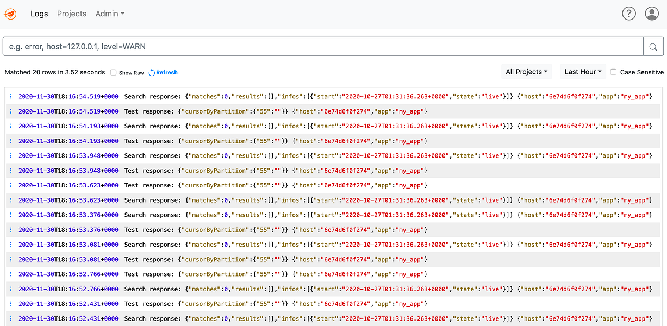This screenshot has height=326, width=667.
Task: Toggle the Case Sensitive checkbox
Action: [x=614, y=72]
